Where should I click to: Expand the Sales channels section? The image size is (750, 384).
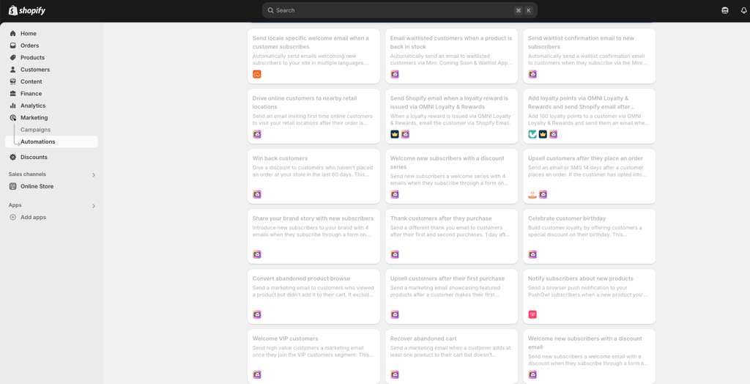pos(94,174)
